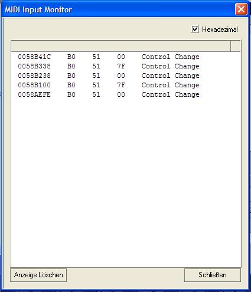Close the MIDI Input Monitor window
The image size is (251, 292).
pos(241,9)
